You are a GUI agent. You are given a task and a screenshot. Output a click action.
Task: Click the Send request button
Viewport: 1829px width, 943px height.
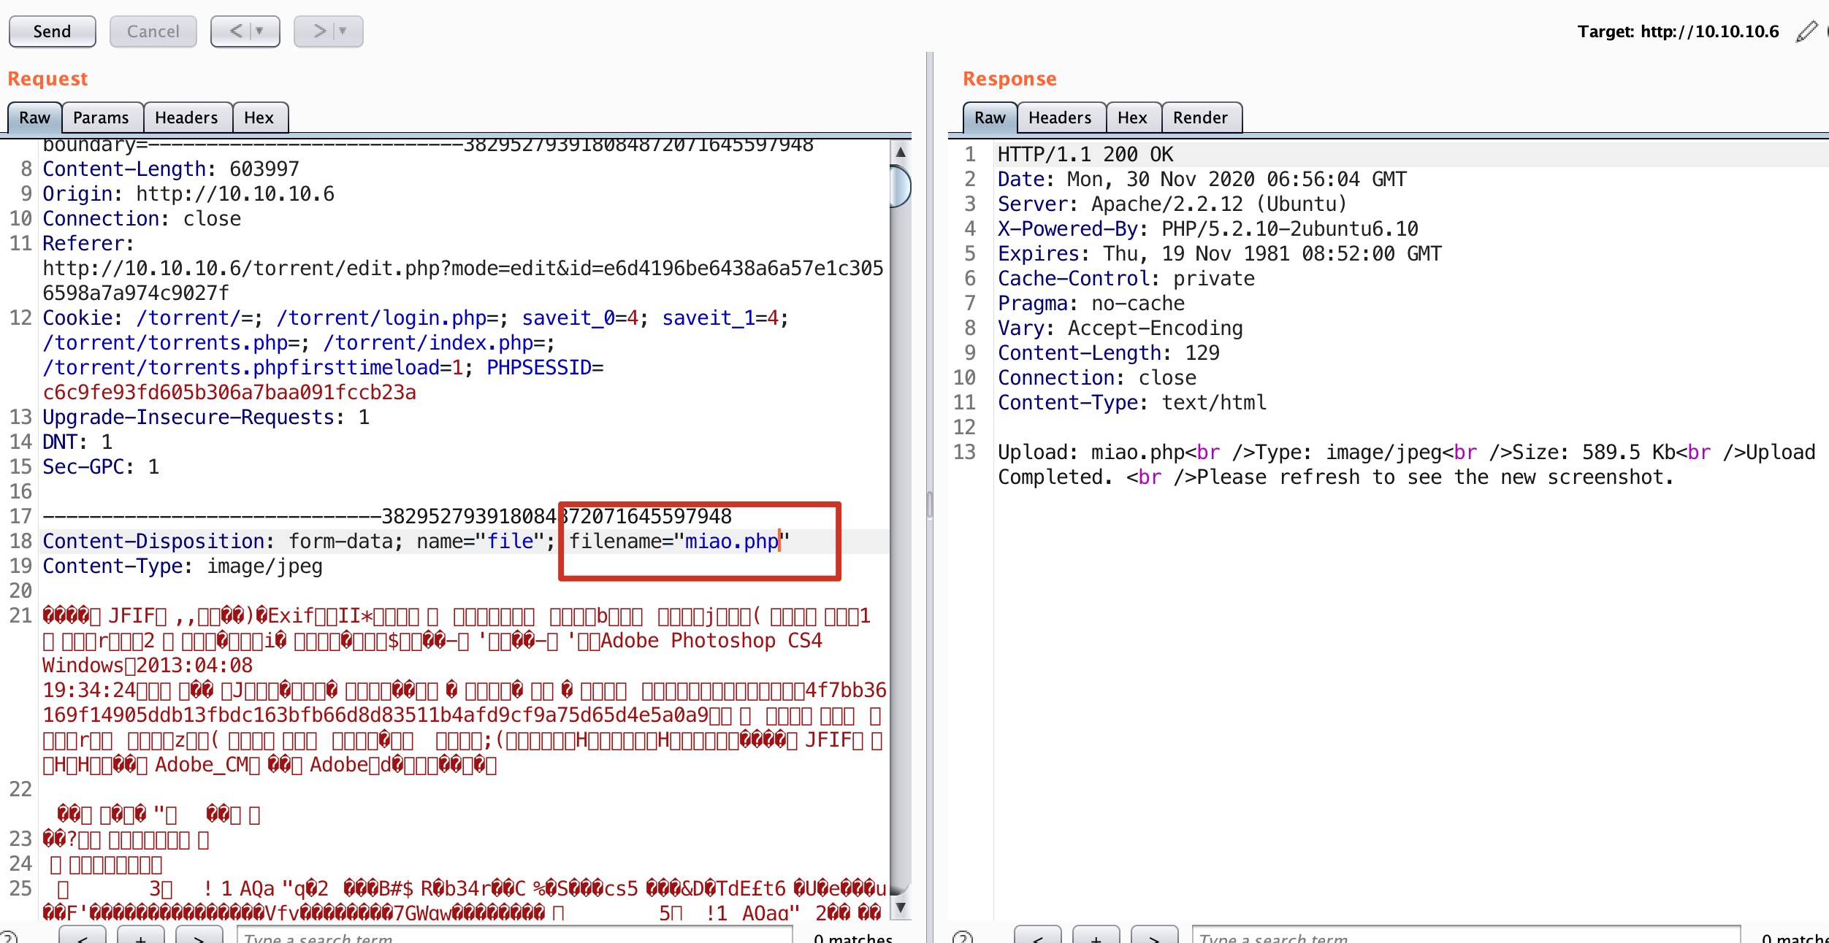[52, 31]
